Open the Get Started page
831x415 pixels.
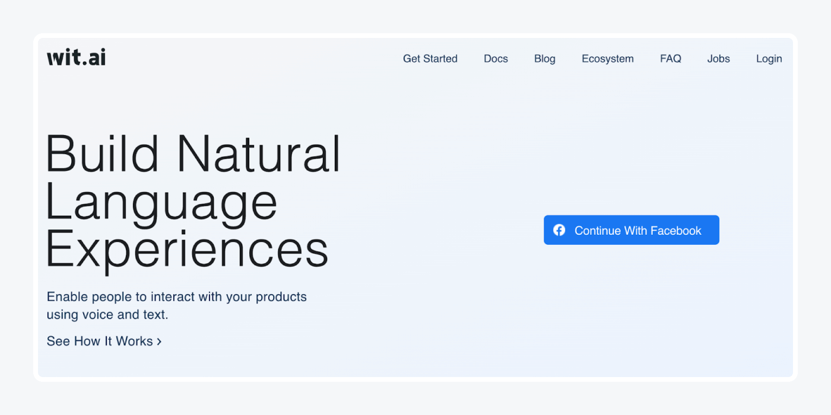pos(430,59)
